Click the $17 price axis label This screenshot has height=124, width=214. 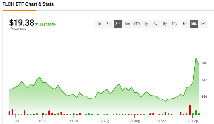(204, 80)
